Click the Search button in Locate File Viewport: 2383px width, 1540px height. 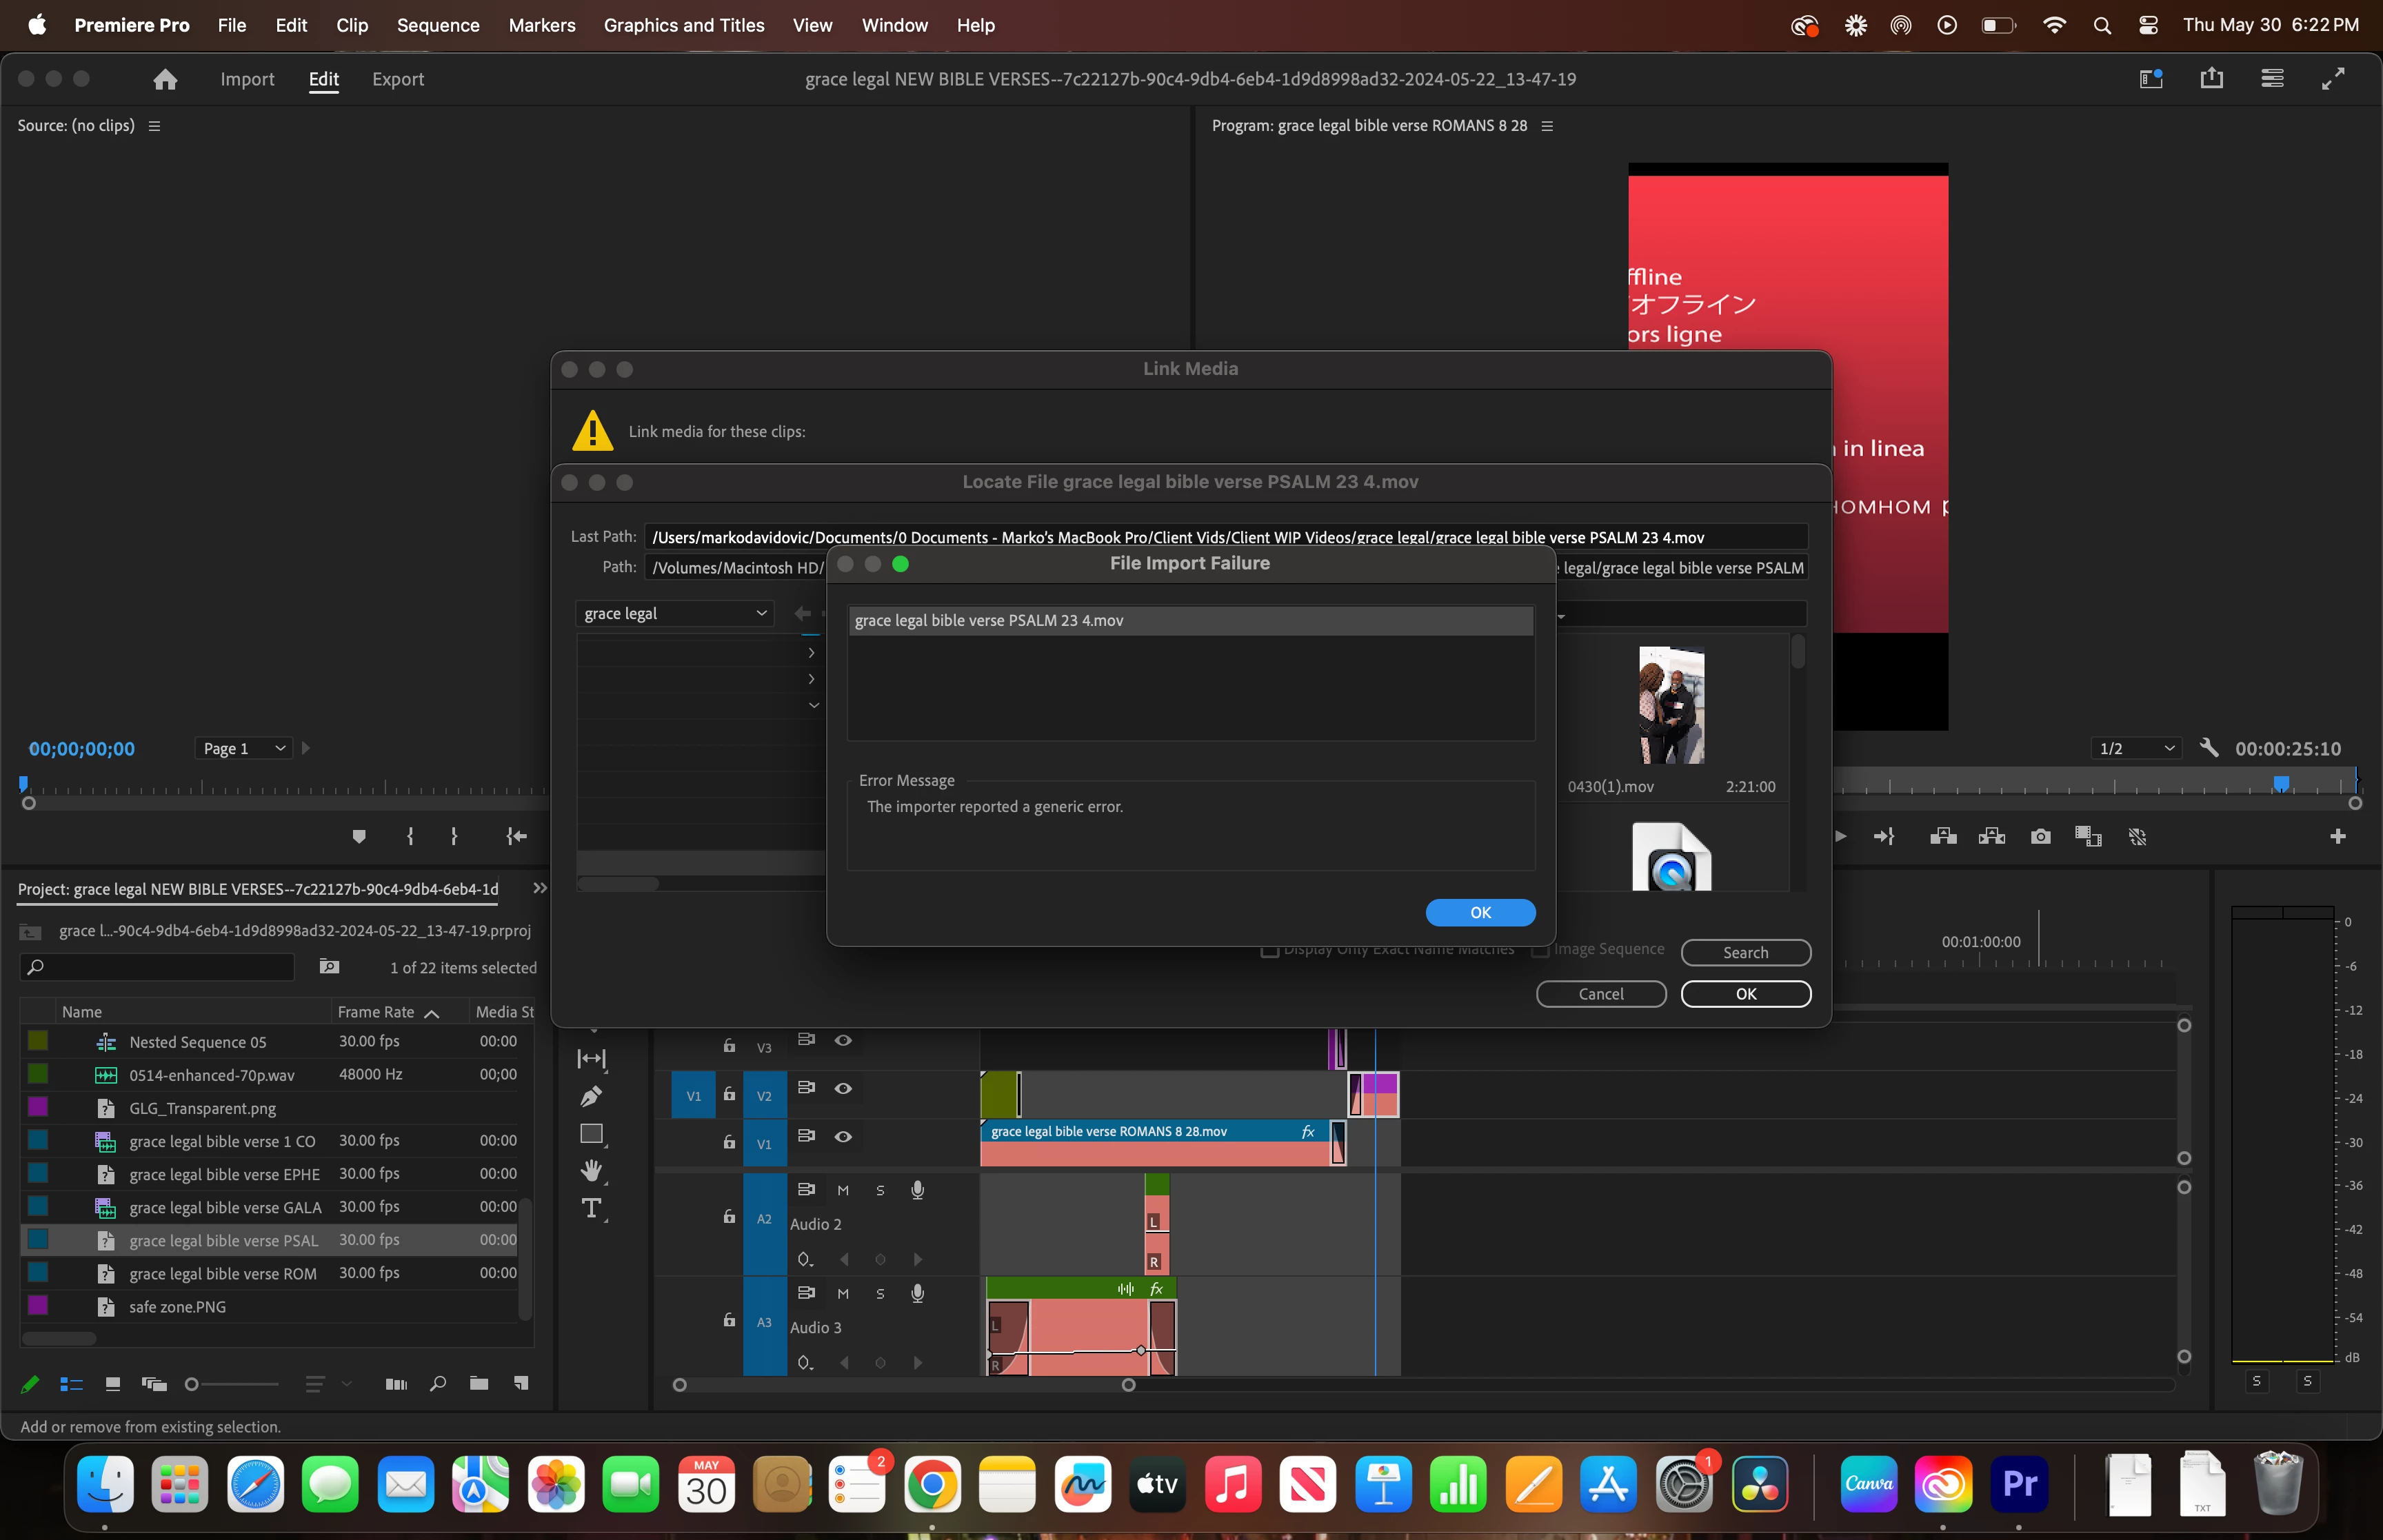[x=1744, y=952]
